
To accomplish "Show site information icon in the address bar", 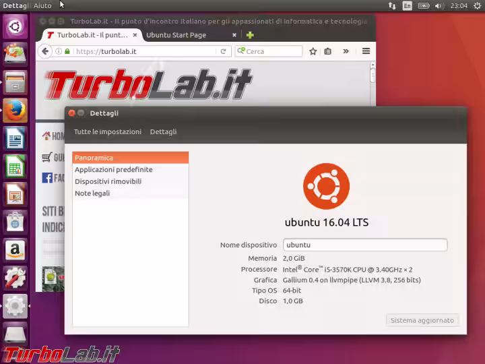I will pos(59,51).
